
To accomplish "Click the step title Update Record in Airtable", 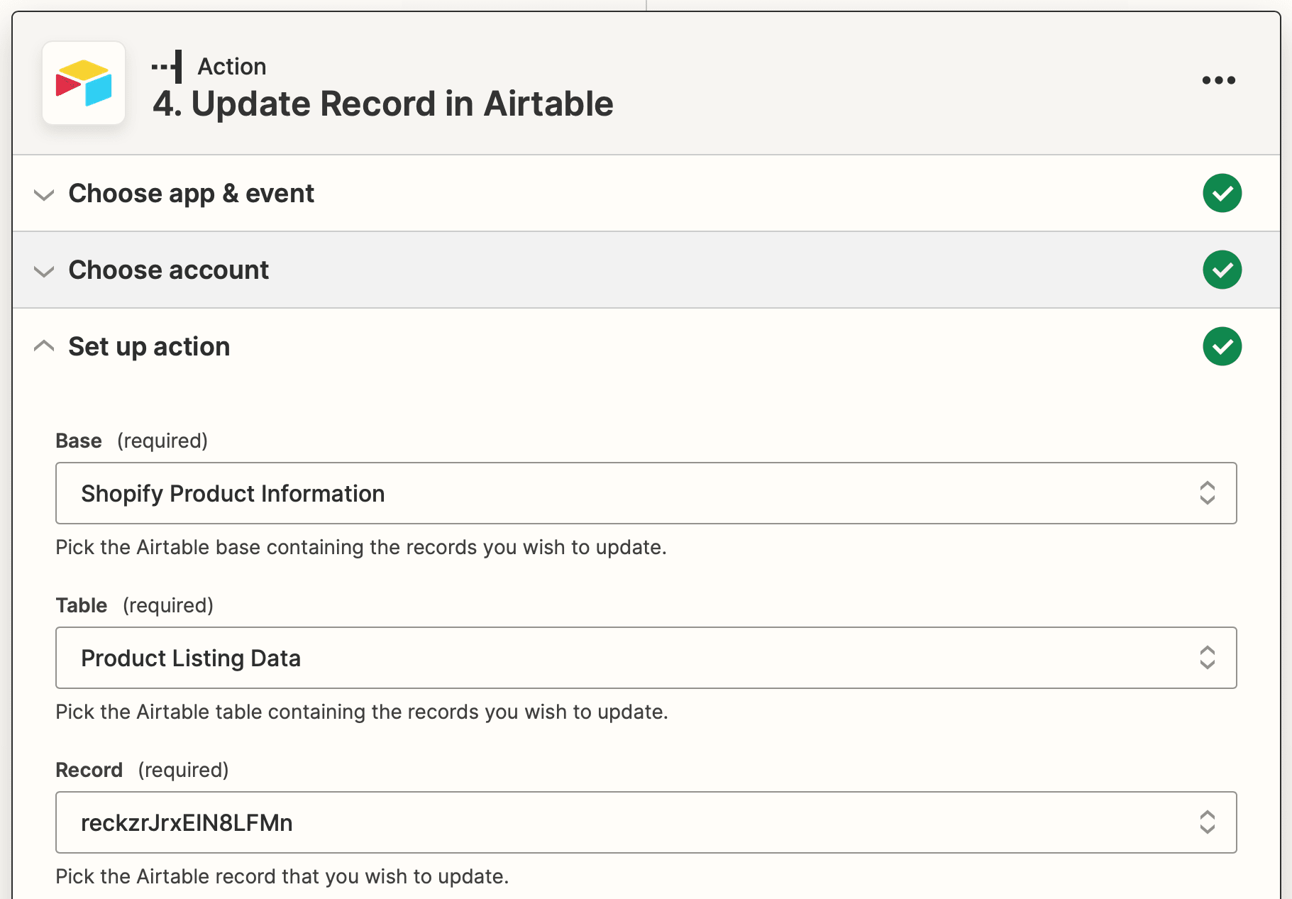I will pyautogui.click(x=383, y=104).
